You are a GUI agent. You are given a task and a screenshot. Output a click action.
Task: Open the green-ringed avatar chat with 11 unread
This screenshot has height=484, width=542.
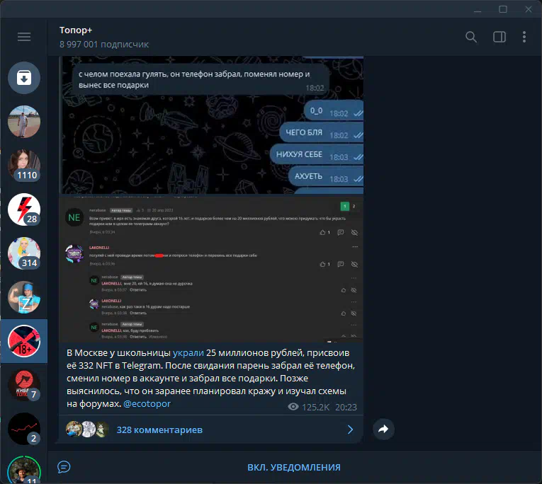point(24,470)
